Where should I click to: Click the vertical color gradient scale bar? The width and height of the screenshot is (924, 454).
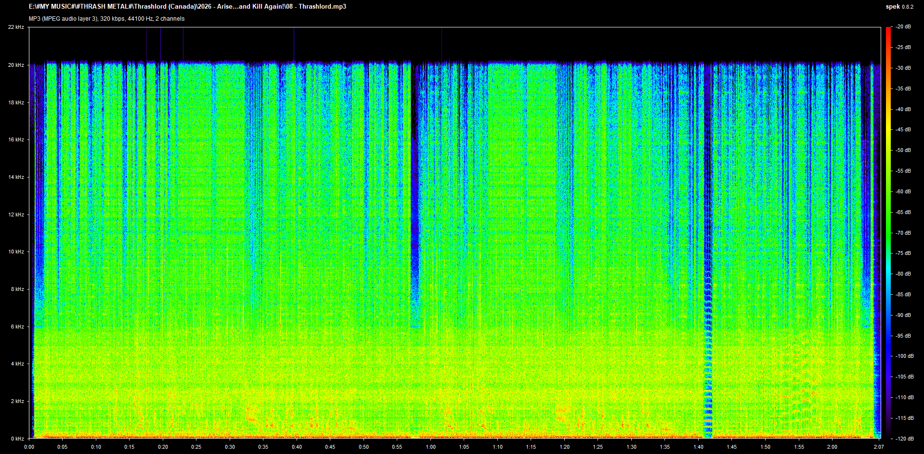point(888,233)
